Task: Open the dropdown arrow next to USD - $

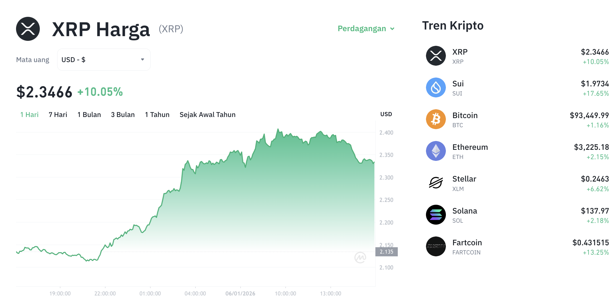Action: pos(143,59)
